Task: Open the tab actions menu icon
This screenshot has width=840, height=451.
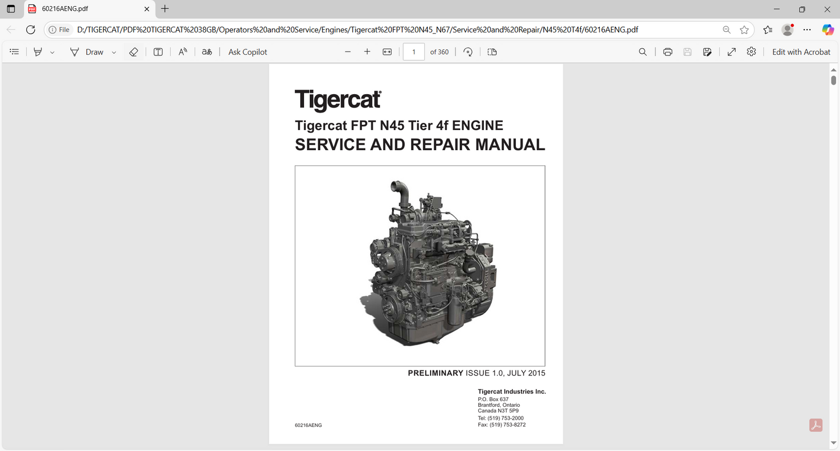Action: point(11,9)
